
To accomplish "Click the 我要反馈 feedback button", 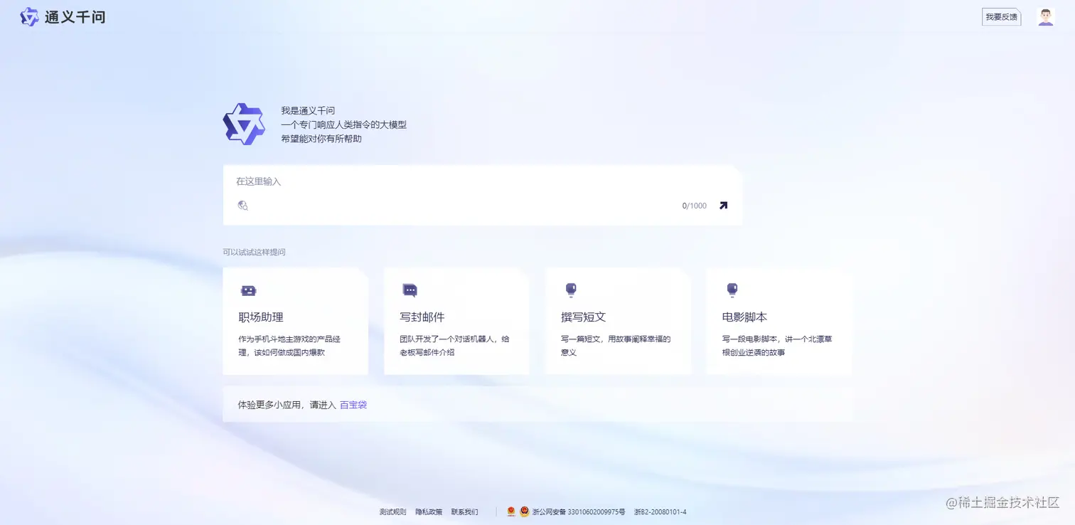I will pyautogui.click(x=1001, y=17).
